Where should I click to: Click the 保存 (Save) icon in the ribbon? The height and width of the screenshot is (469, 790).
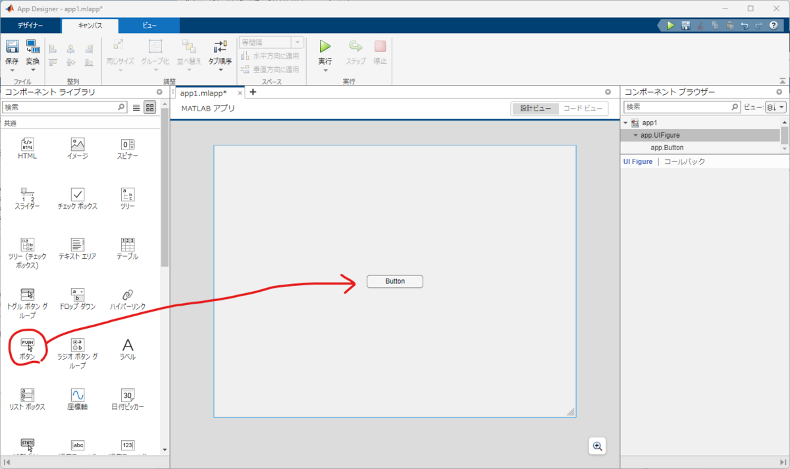pos(13,47)
